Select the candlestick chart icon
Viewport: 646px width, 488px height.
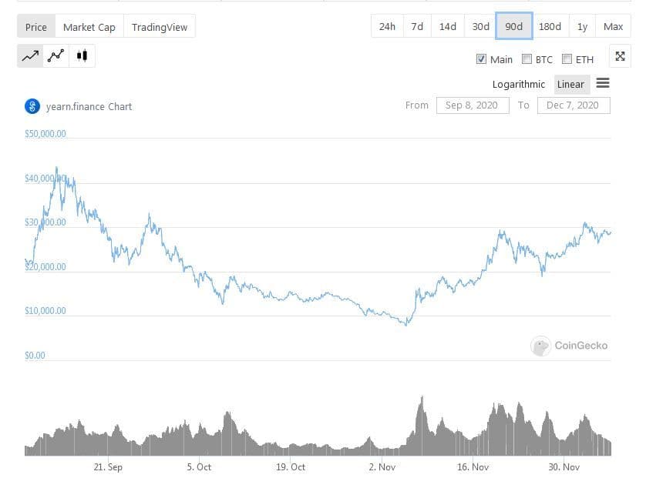[82, 55]
